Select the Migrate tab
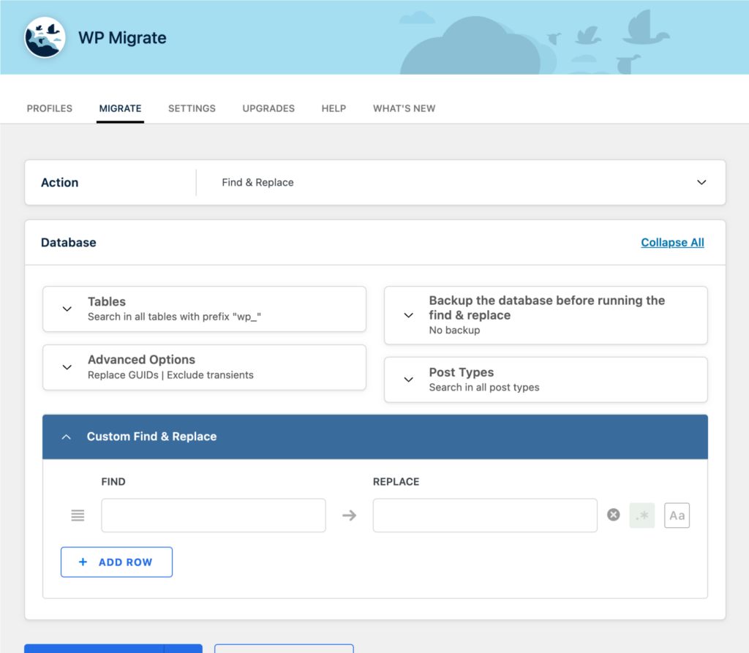 tap(121, 108)
